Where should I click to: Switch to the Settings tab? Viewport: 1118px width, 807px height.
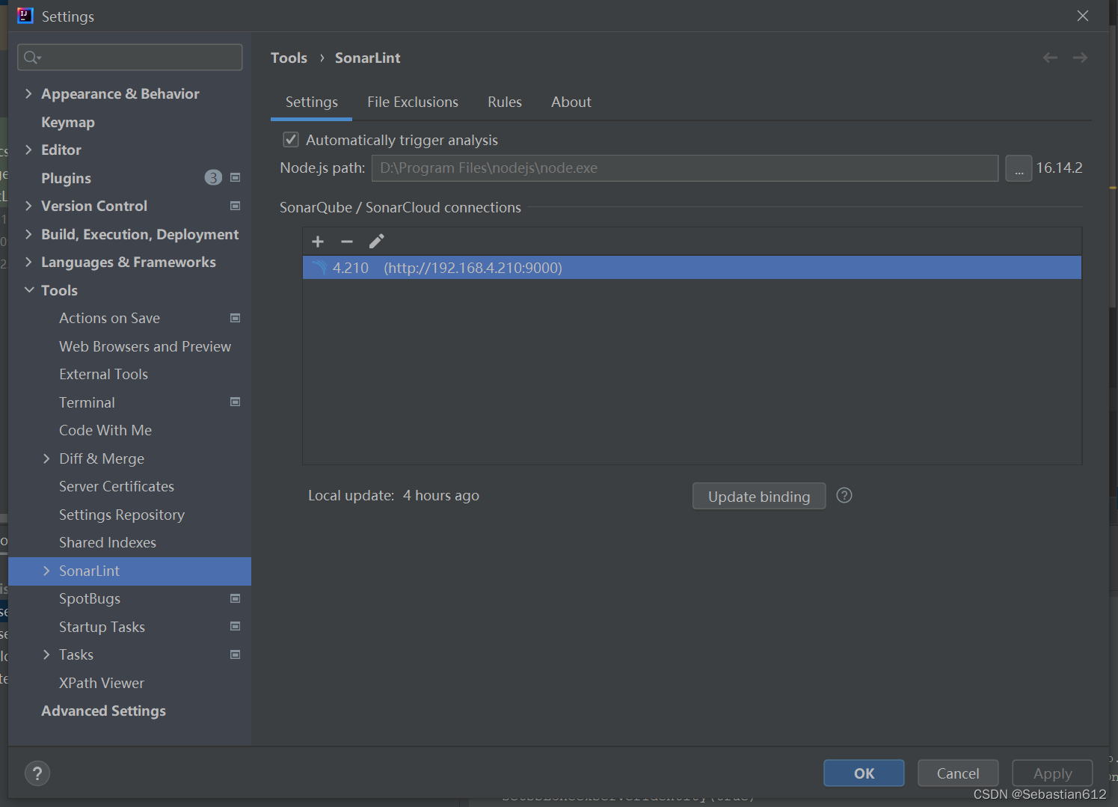(311, 102)
